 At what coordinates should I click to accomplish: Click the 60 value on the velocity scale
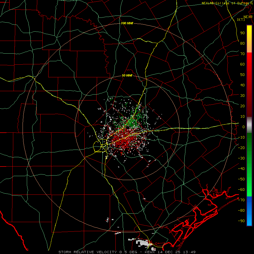(242, 64)
